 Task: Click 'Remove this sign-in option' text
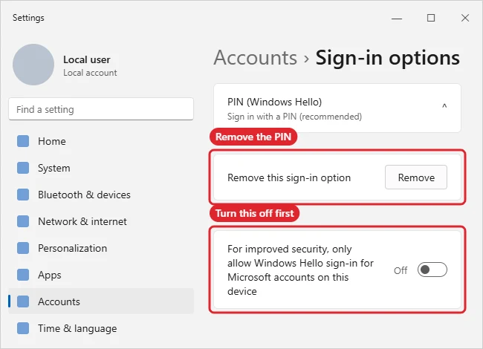(x=289, y=178)
